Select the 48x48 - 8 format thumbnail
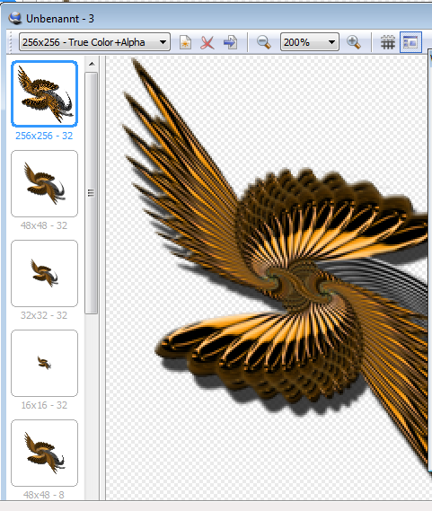This screenshot has width=432, height=511. [44, 453]
